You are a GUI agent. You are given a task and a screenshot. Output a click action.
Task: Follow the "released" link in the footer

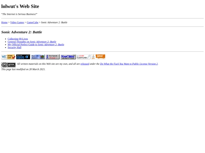(85, 64)
